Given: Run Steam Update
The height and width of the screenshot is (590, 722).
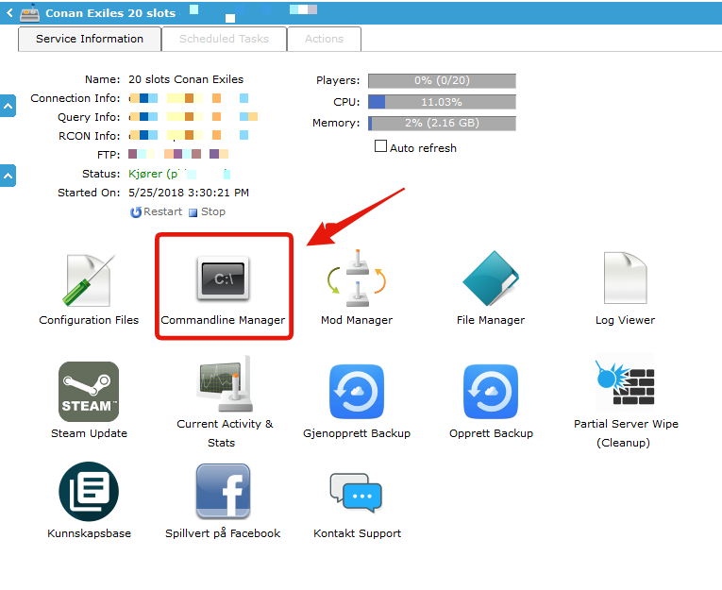Looking at the screenshot, I should tap(89, 392).
